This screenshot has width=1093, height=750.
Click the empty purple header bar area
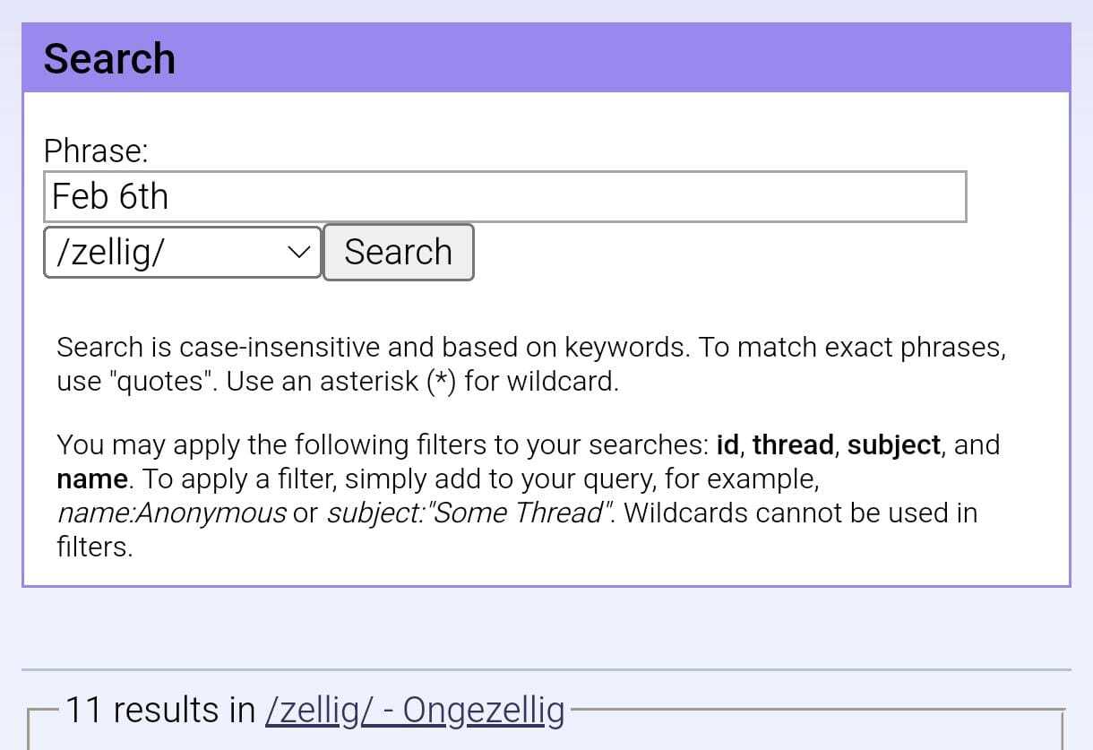[627, 58]
